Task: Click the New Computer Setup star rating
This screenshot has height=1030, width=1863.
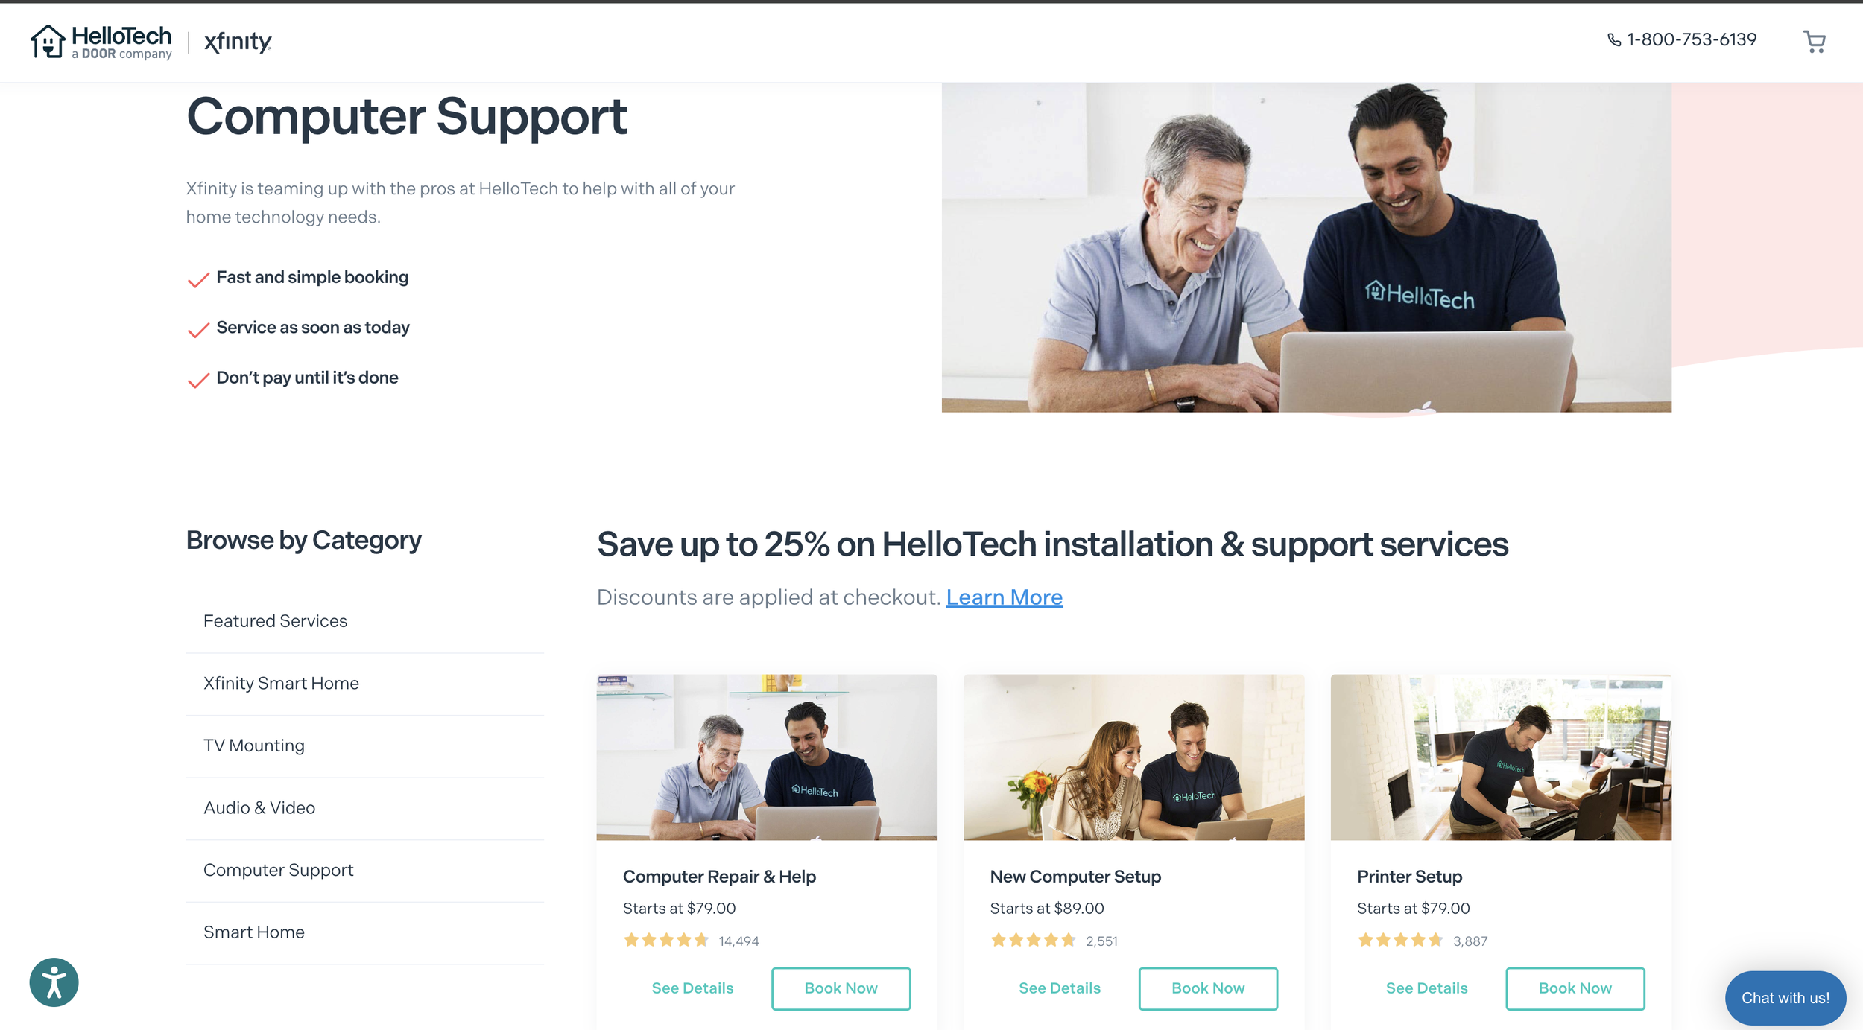Action: [x=1033, y=940]
